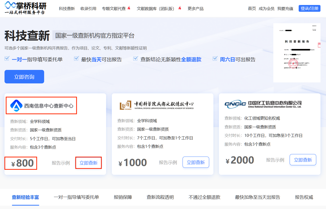Open the 成为会员 link
Image resolution: width=326 pixels, height=209 pixels.
click(267, 8)
